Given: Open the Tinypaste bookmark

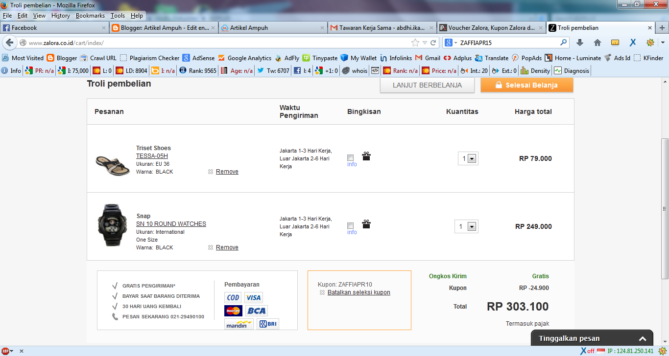Looking at the screenshot, I should (x=320, y=58).
